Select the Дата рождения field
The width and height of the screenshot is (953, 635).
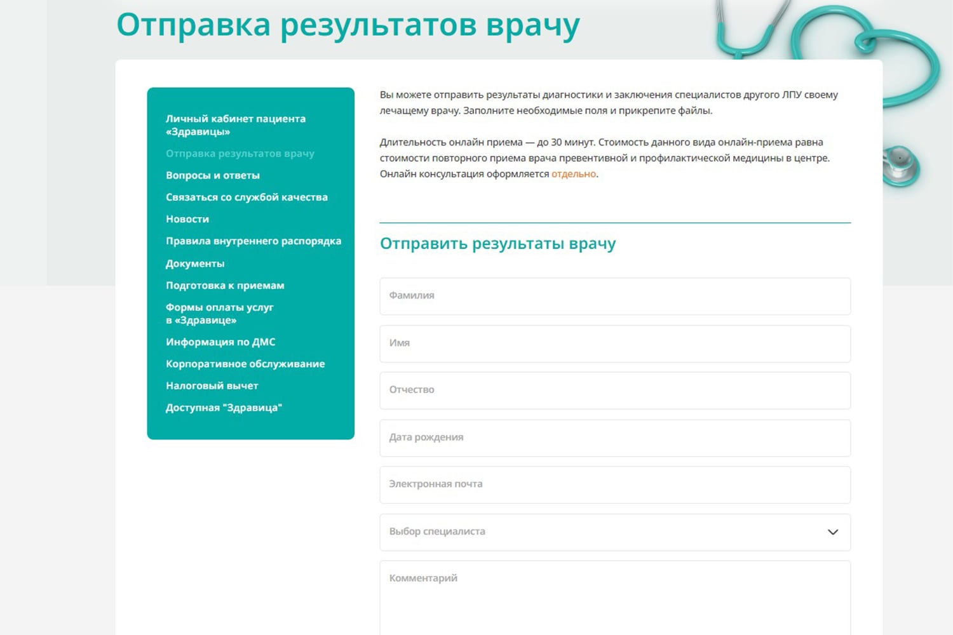click(615, 438)
